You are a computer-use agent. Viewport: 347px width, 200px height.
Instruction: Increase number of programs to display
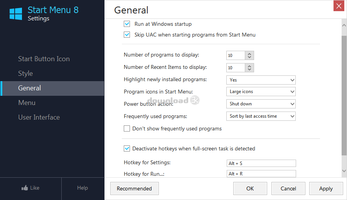tap(249, 54)
